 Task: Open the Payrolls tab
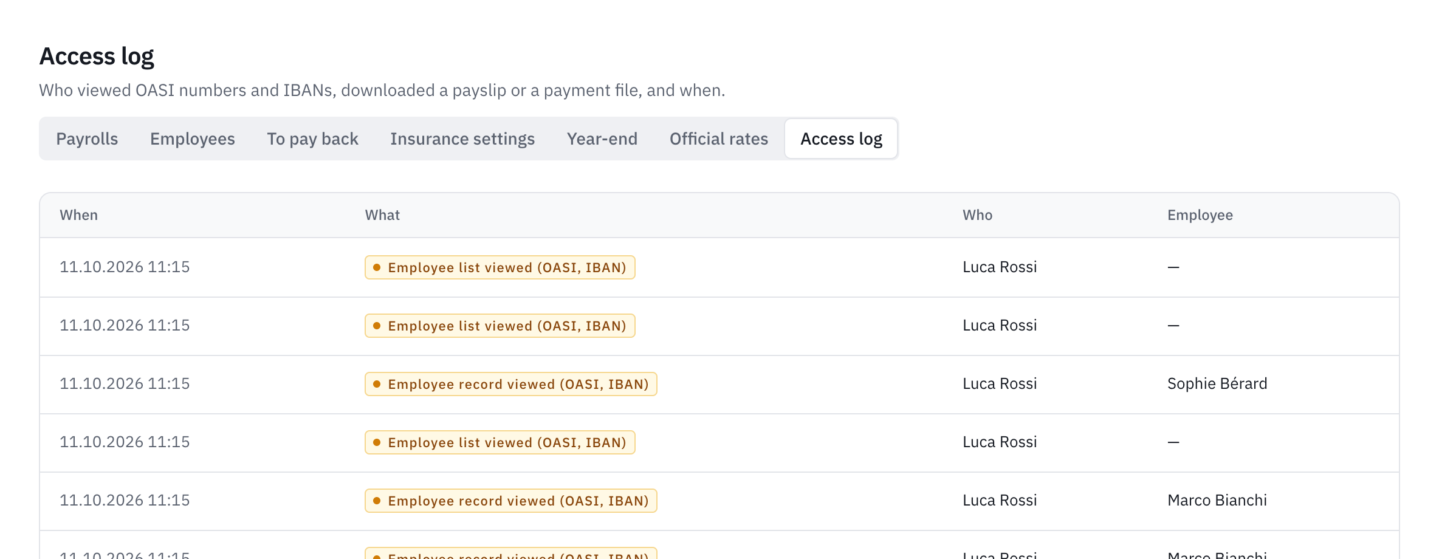click(x=87, y=139)
